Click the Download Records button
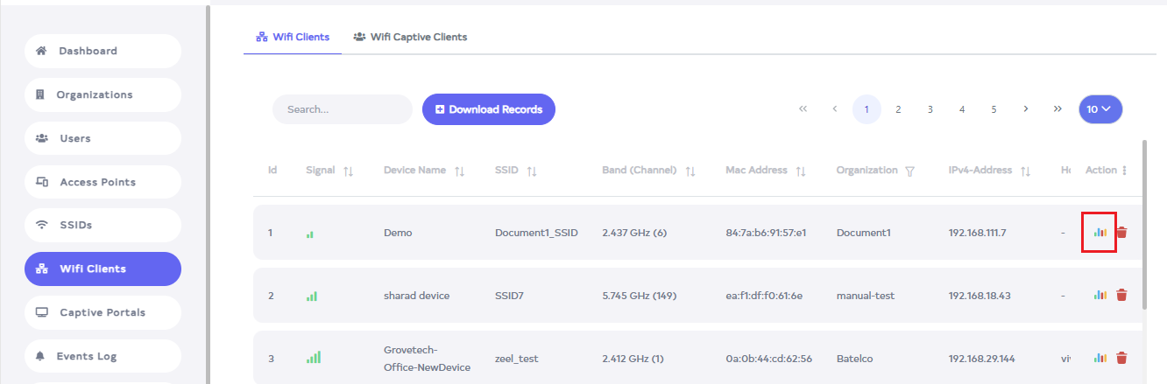Viewport: 1167px width, 384px height. coord(489,109)
